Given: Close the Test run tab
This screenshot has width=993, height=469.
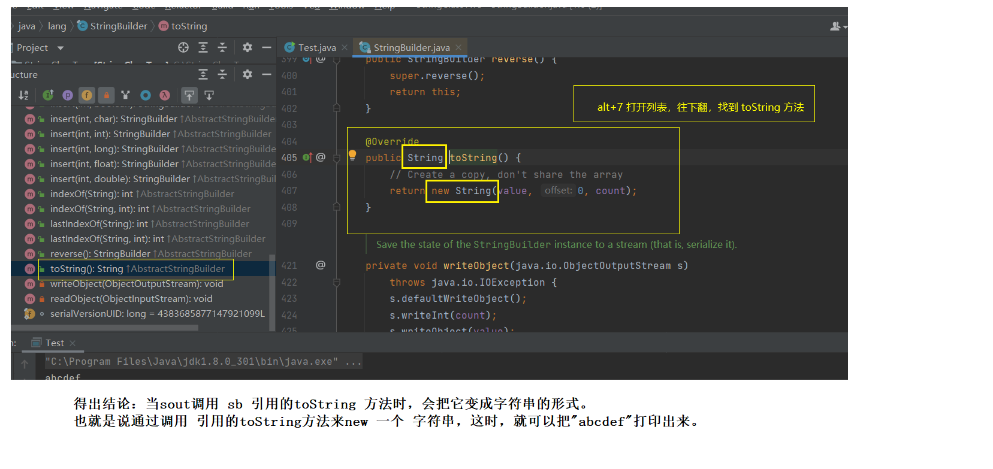Looking at the screenshot, I should (x=73, y=343).
